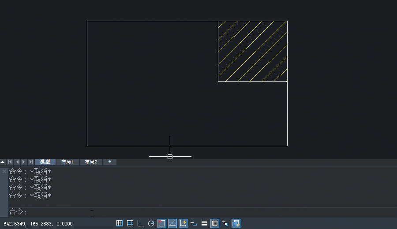Click selection cycling icon

pyautogui.click(x=225, y=223)
